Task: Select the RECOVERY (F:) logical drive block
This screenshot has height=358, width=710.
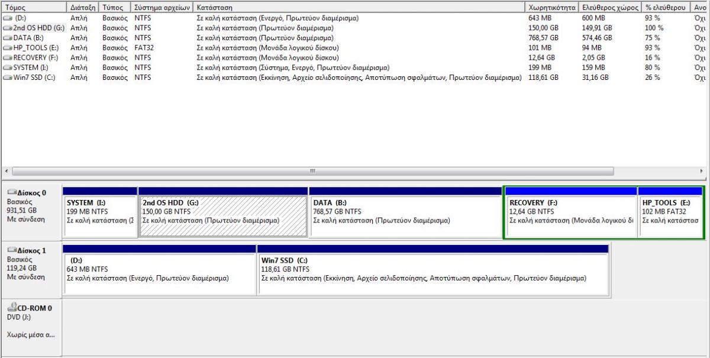Action: pyautogui.click(x=571, y=212)
